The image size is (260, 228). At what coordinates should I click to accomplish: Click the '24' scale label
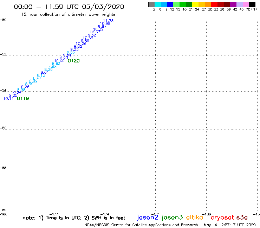coord(197,9)
